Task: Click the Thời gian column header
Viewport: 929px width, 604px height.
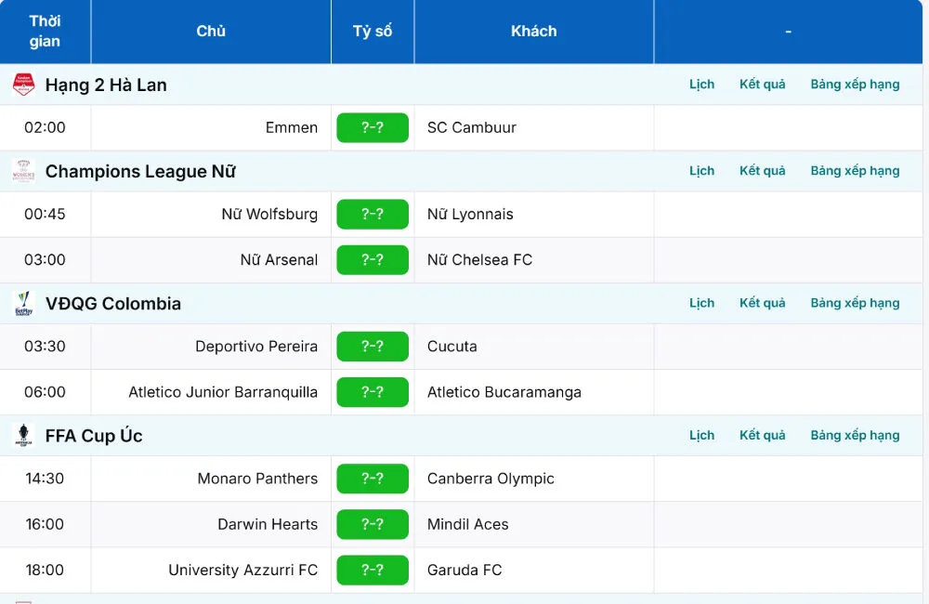Action: pyautogui.click(x=45, y=32)
